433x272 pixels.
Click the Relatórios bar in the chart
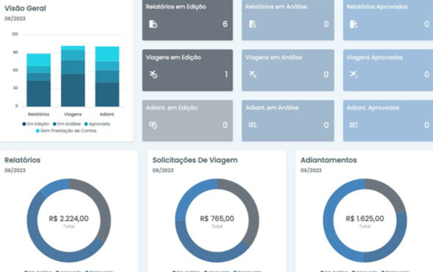pyautogui.click(x=39, y=80)
